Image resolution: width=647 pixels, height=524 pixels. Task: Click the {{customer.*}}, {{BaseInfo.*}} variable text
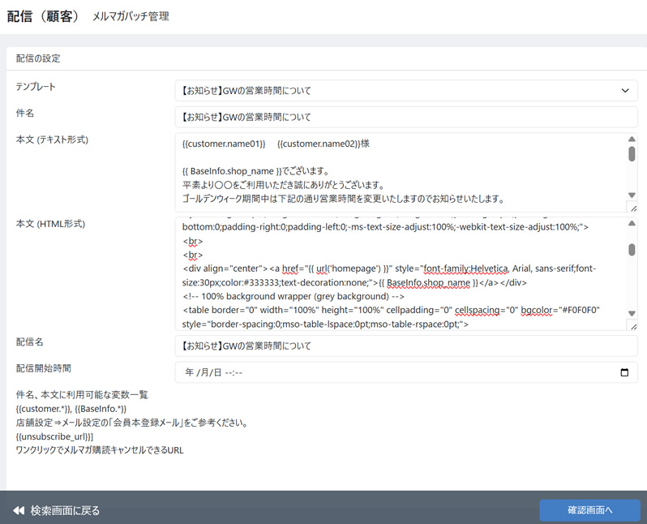tap(71, 409)
